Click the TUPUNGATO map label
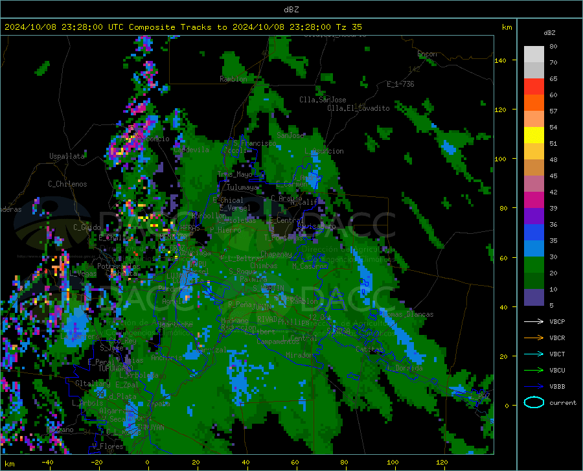 click(116, 369)
